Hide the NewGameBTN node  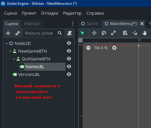[x=69, y=51]
